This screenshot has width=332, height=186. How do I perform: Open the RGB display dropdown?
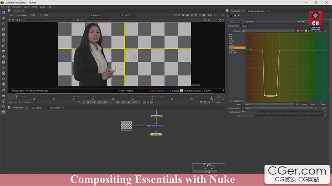(34, 15)
